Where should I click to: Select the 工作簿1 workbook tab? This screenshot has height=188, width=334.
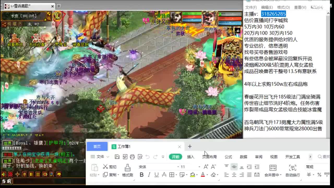146,146
